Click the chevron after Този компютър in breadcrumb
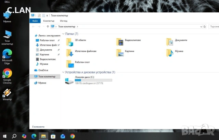The image size is (219, 140). pyautogui.click(x=77, y=27)
